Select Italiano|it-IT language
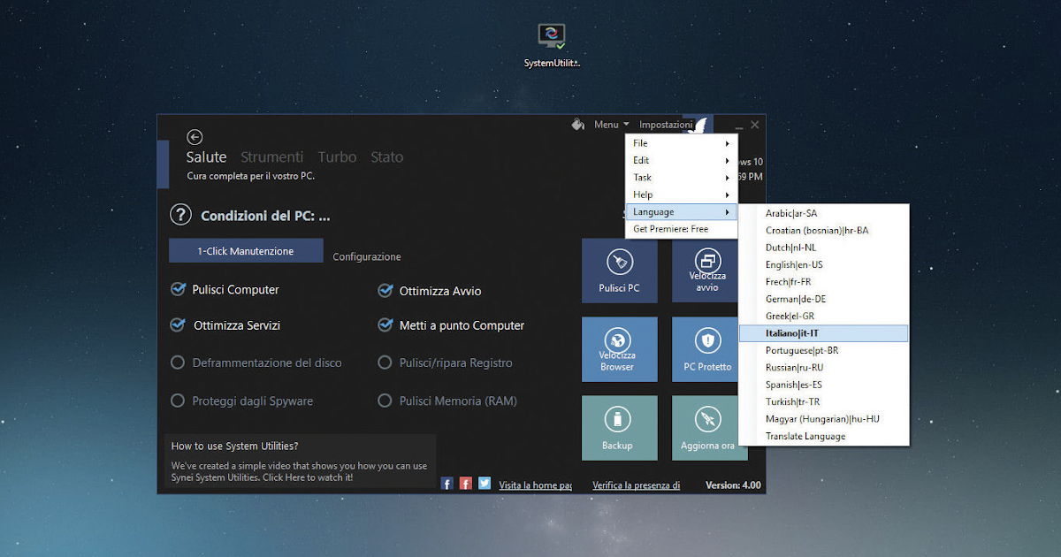 [x=824, y=333]
